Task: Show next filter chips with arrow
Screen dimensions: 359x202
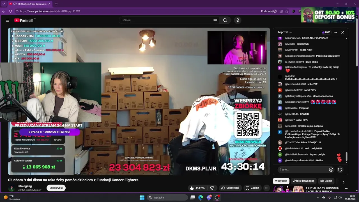Action: point(344,182)
